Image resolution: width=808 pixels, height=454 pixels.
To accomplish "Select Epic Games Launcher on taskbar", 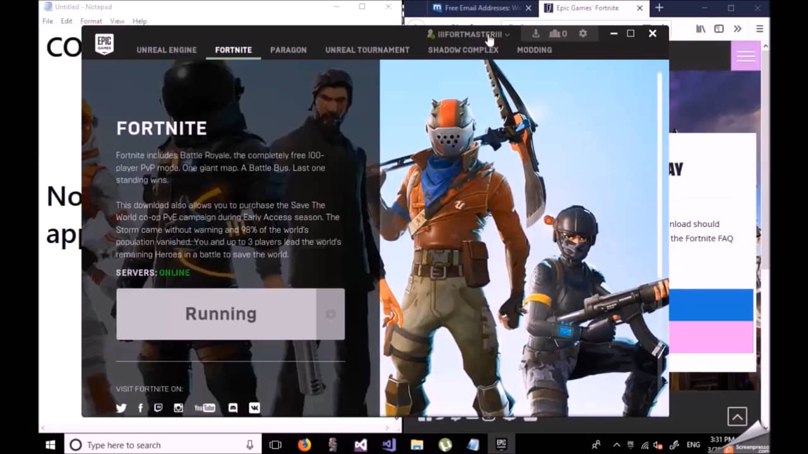I will click(x=501, y=445).
